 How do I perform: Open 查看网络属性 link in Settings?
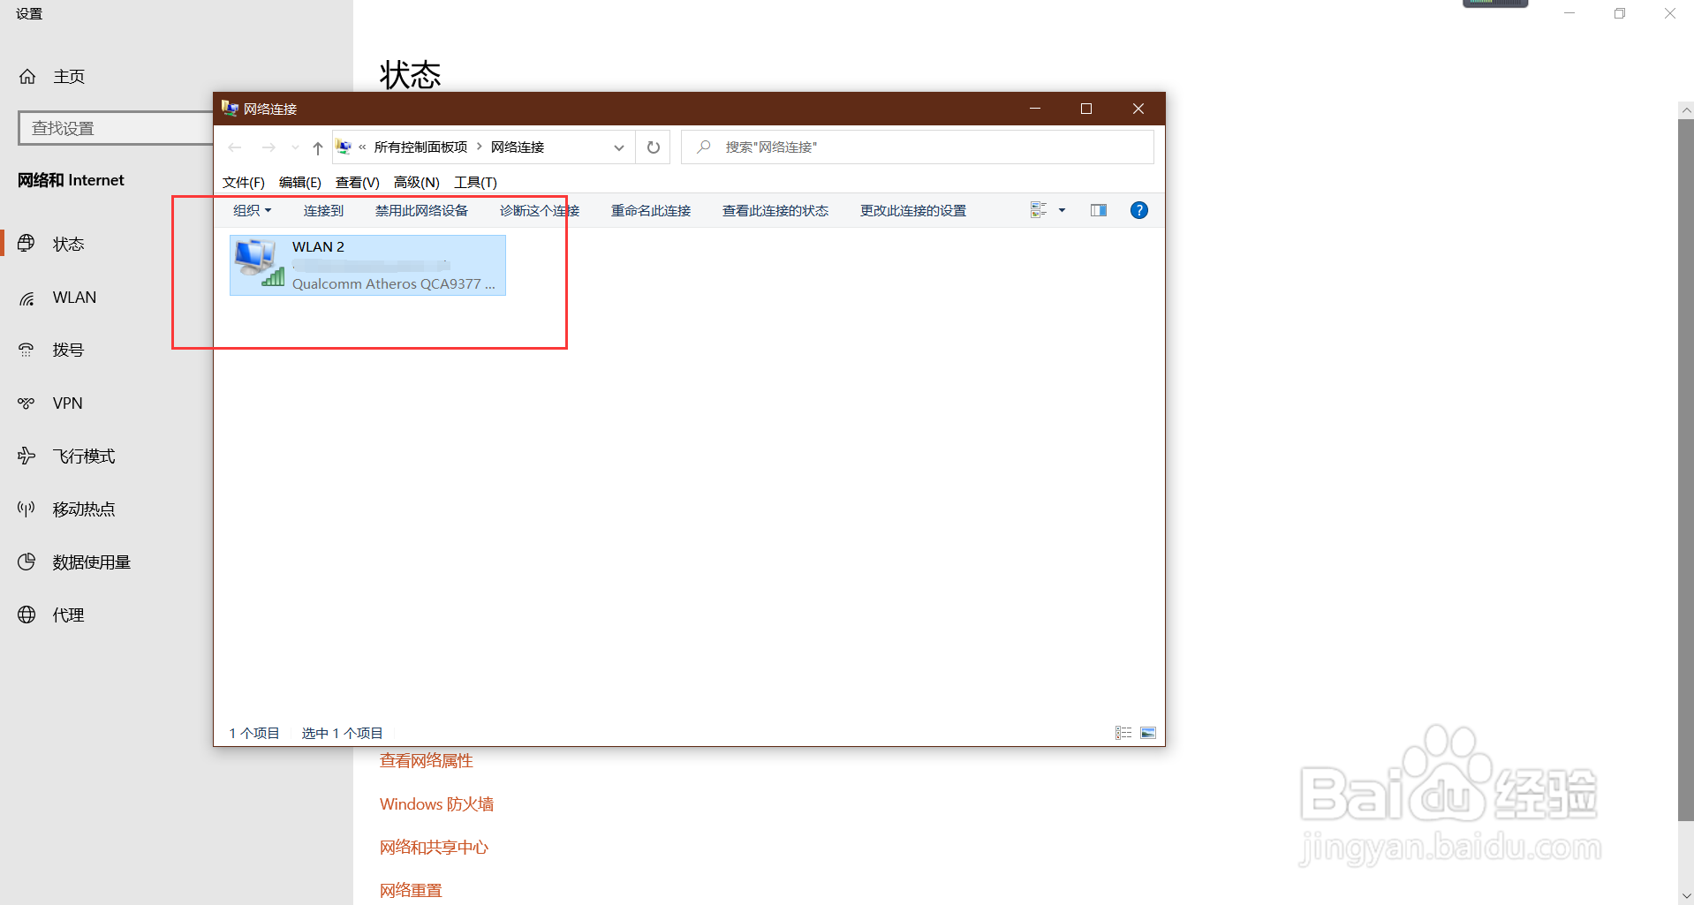[427, 761]
